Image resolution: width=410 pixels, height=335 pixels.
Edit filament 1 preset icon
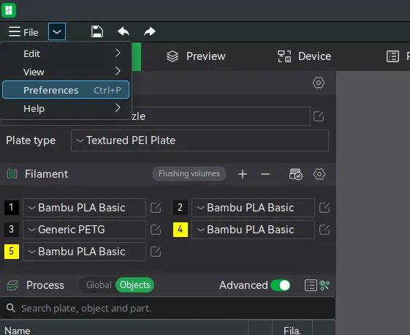[156, 208]
